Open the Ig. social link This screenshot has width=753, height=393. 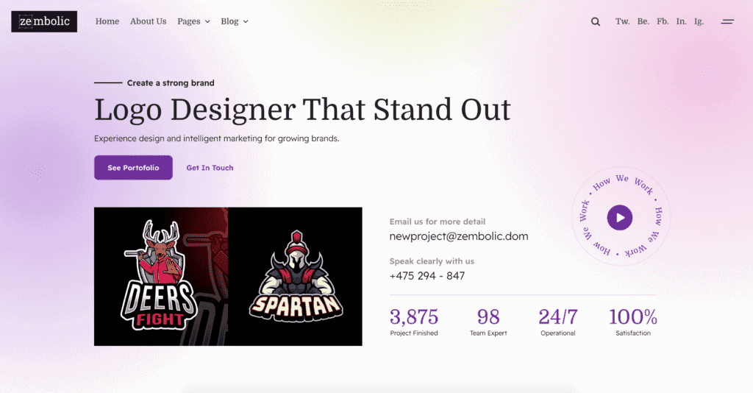[699, 21]
